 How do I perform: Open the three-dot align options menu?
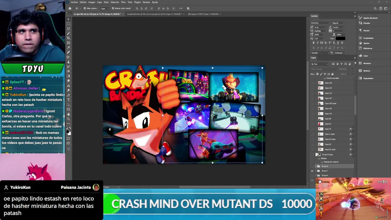click(x=181, y=8)
